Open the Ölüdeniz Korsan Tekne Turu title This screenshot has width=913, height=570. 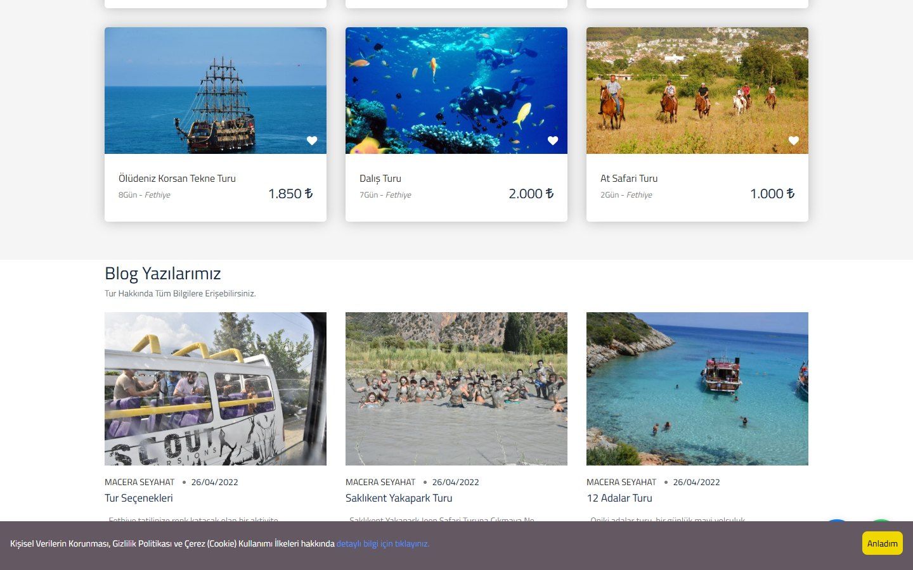(177, 179)
